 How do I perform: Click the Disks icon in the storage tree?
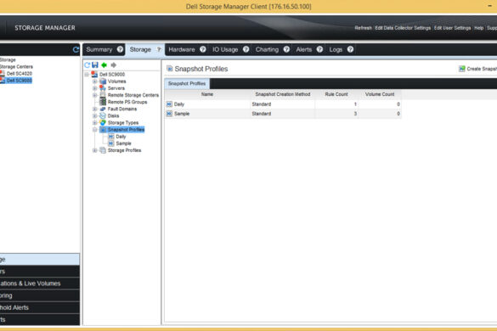coord(103,116)
